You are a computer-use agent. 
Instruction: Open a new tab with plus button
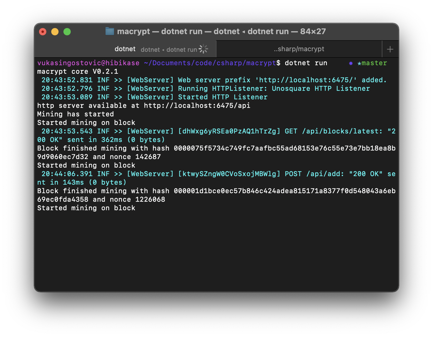(390, 49)
